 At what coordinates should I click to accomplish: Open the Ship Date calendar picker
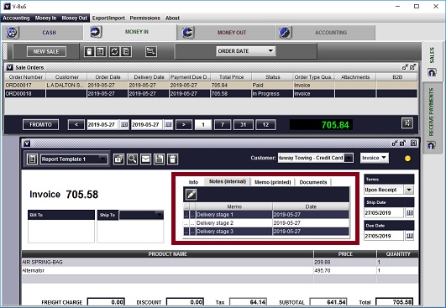coord(410,212)
